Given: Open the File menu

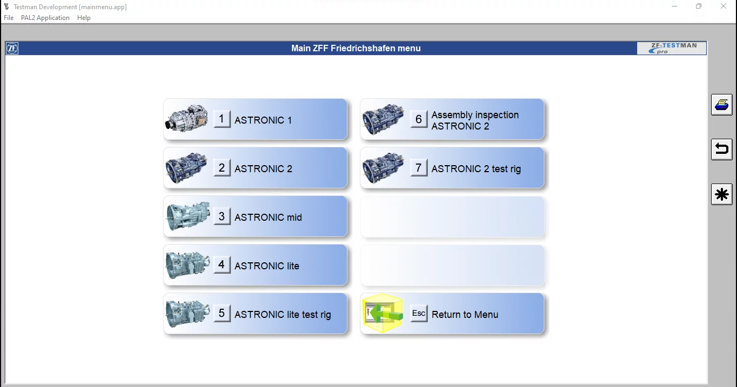Looking at the screenshot, I should click(x=9, y=18).
